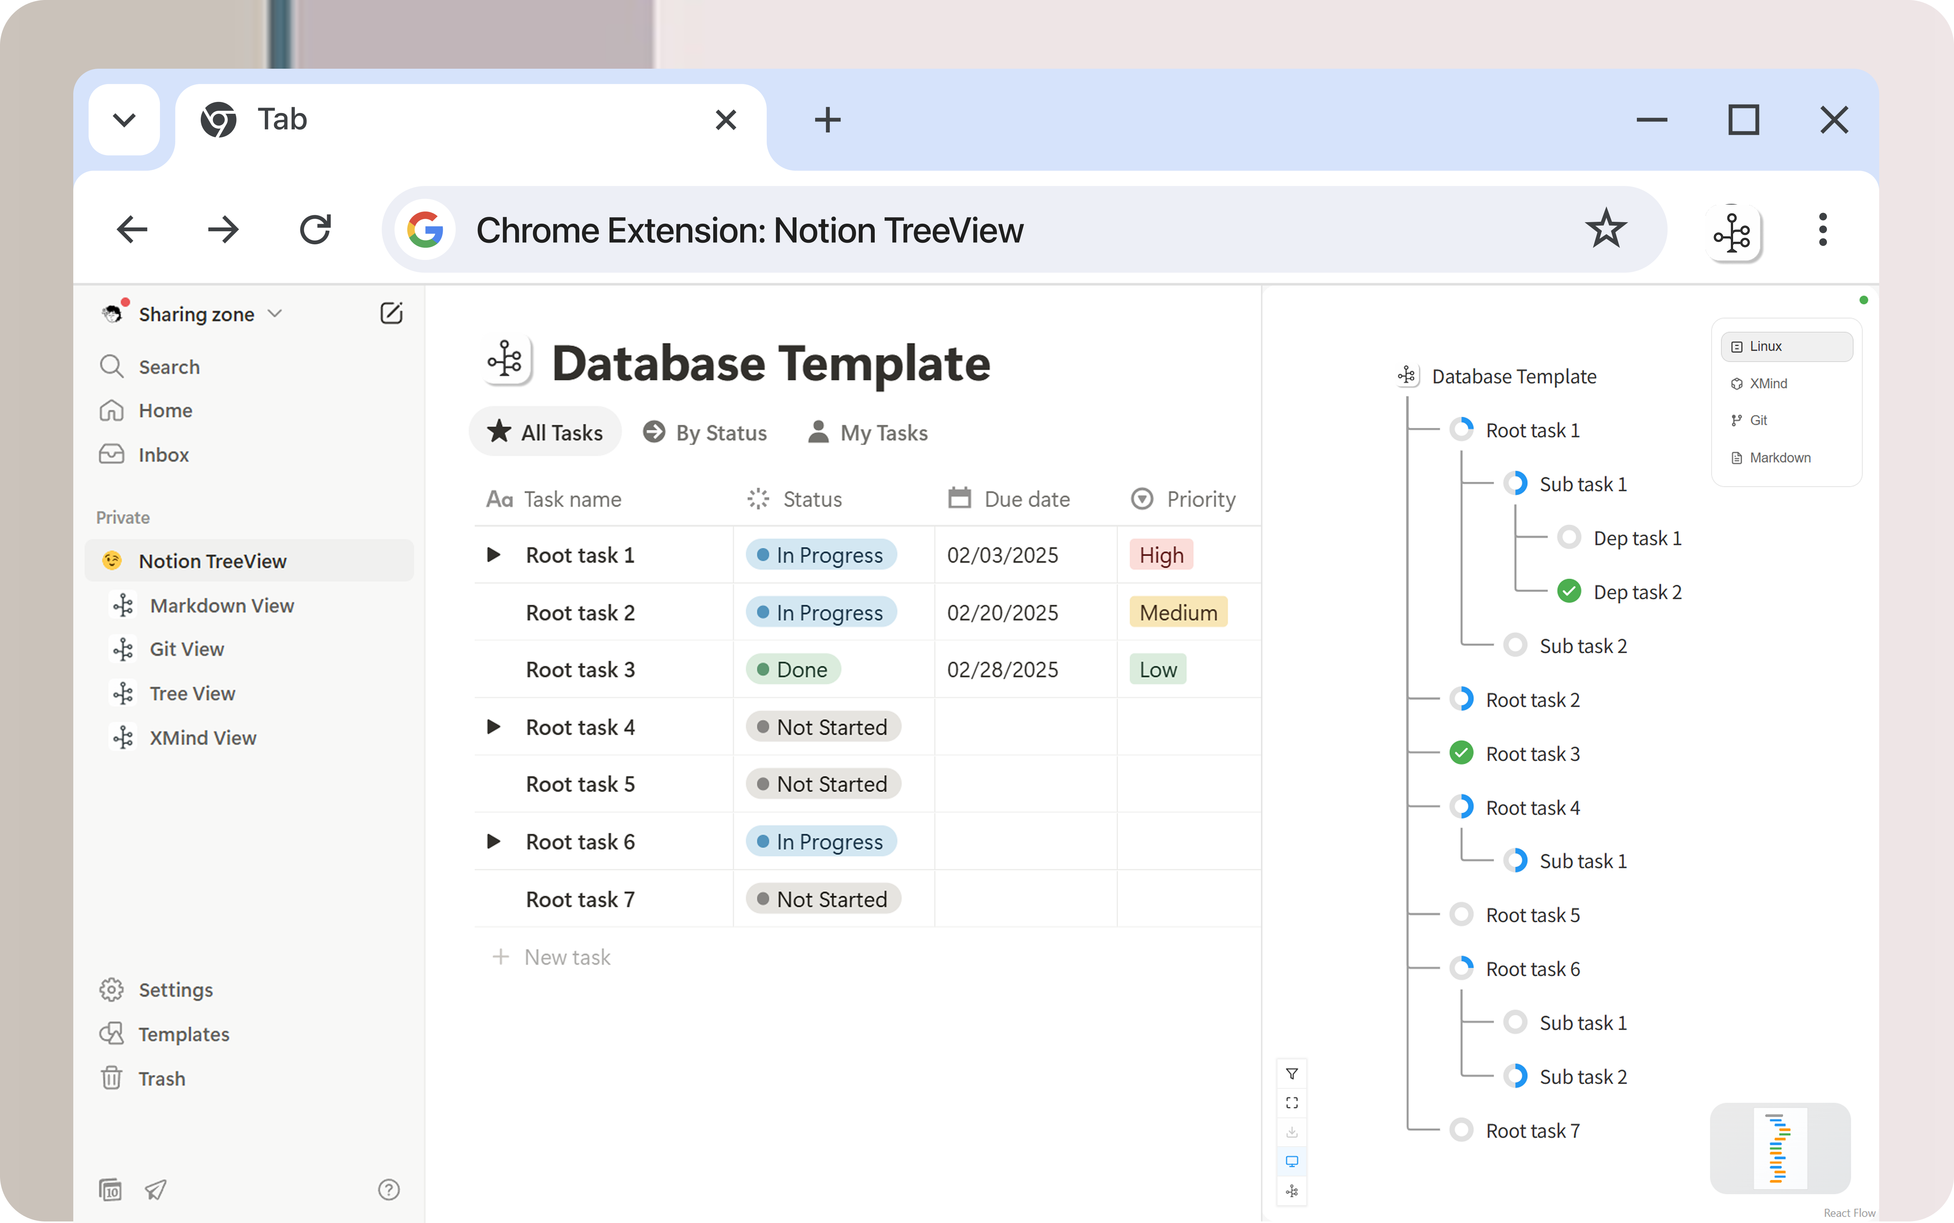
Task: Open the help question mark icon
Action: pyautogui.click(x=389, y=1189)
